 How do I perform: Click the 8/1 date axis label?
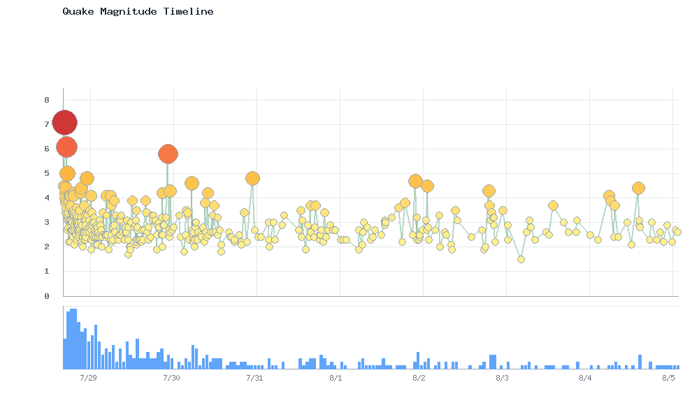(336, 378)
